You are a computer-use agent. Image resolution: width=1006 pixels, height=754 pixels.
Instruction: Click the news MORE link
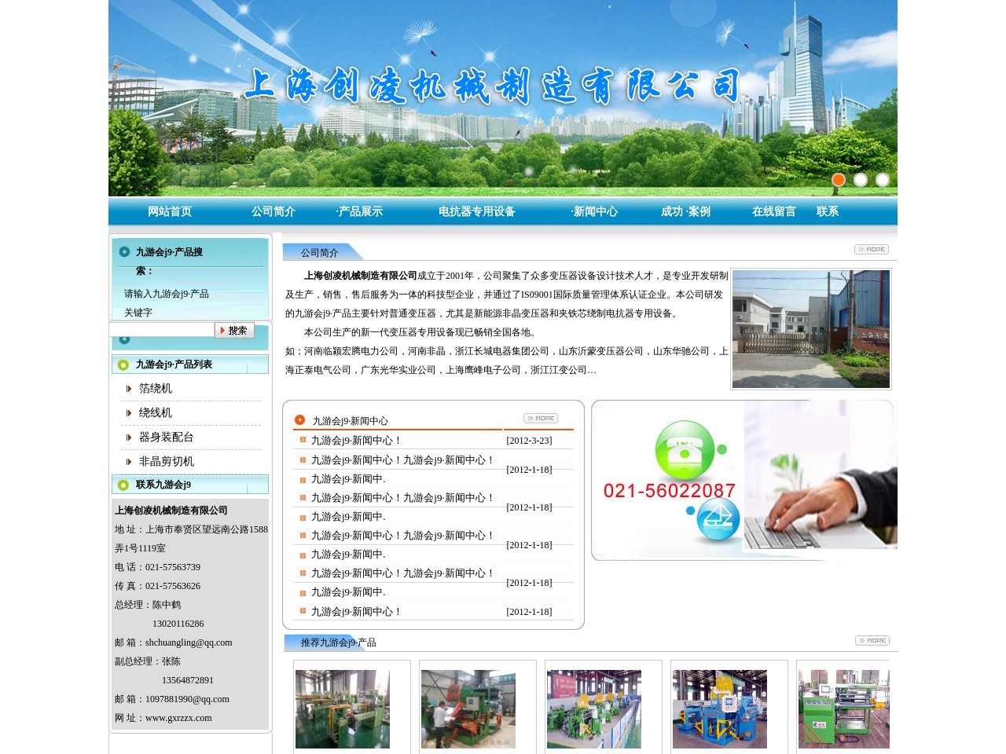540,418
